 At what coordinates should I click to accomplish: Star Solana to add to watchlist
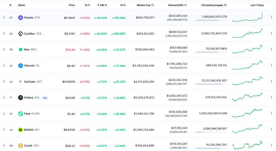coord(4,98)
